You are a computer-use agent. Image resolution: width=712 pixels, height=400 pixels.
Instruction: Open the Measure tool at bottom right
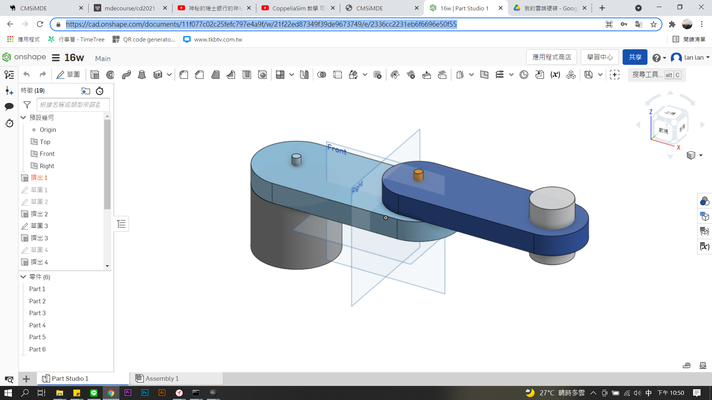point(686,366)
